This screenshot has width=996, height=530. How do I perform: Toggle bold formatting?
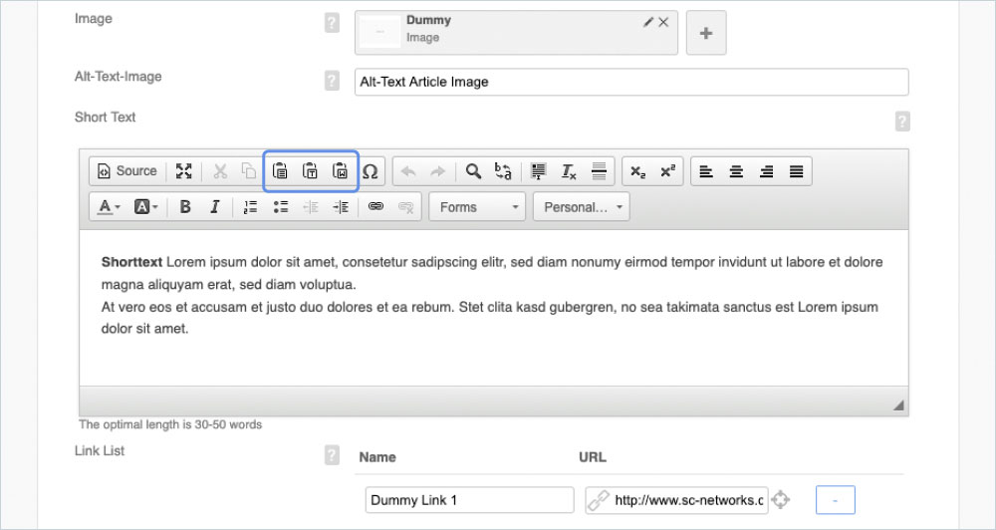tap(185, 207)
